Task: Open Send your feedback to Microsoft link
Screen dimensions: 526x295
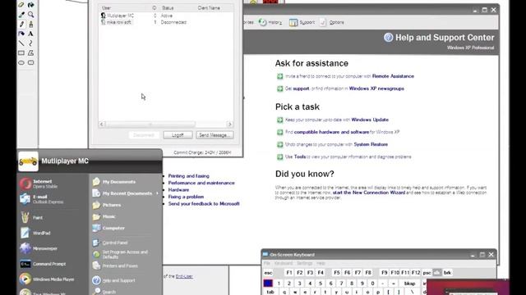Action: pyautogui.click(x=204, y=204)
